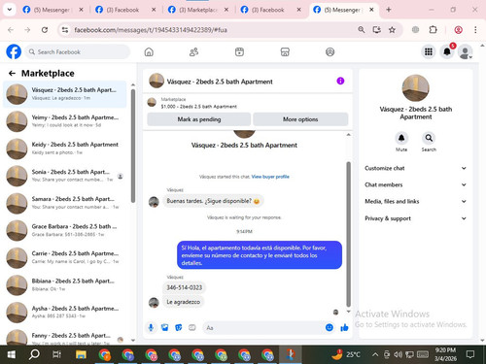Open Bibiana apartment conversation
The width and height of the screenshot is (486, 364).
click(x=65, y=285)
